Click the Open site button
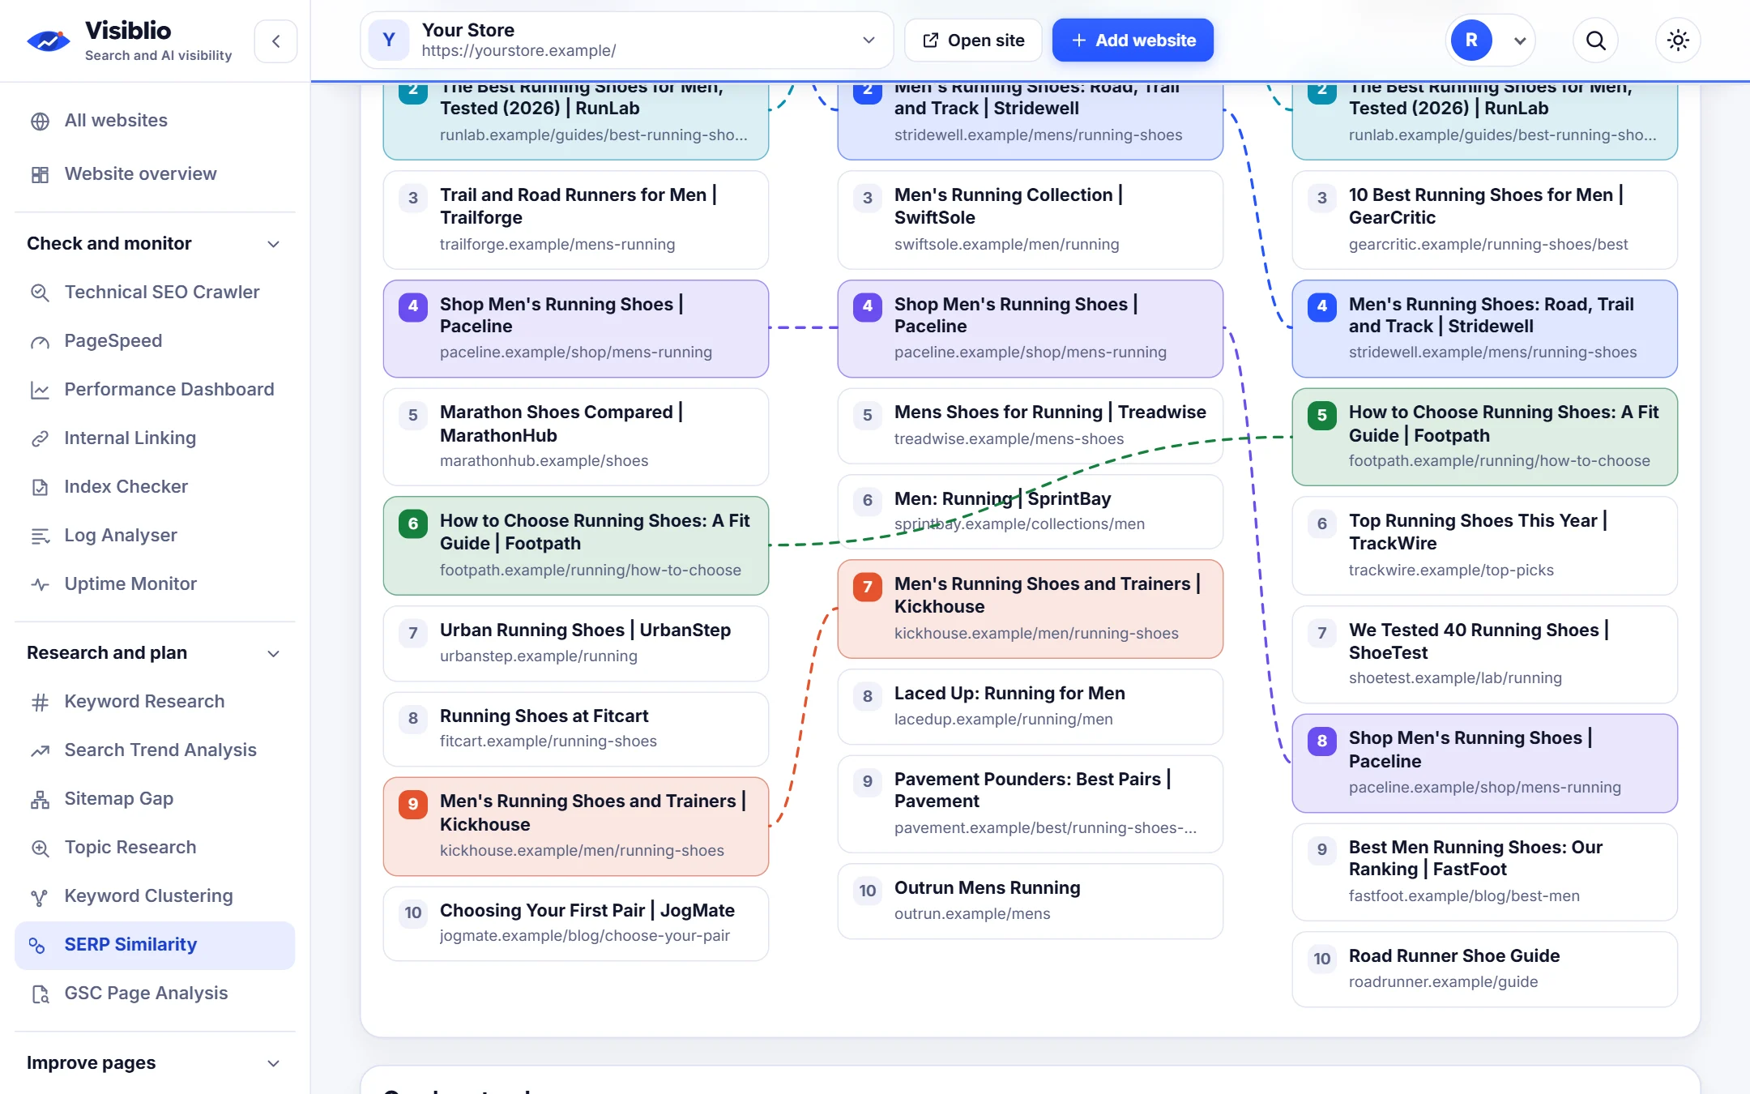This screenshot has width=1750, height=1094. tap(973, 41)
